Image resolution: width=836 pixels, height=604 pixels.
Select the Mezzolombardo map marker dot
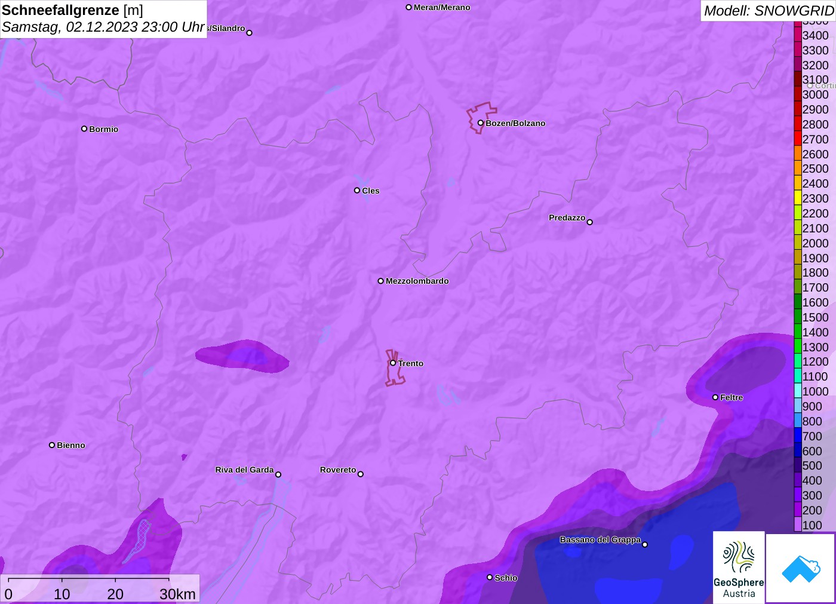click(381, 281)
